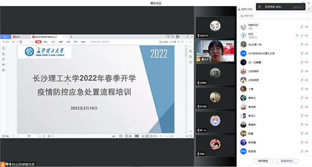Image resolution: width=312 pixels, height=167 pixels.
Task: Open the Insert tab in PDF ribbon
Action: [x=46, y=42]
